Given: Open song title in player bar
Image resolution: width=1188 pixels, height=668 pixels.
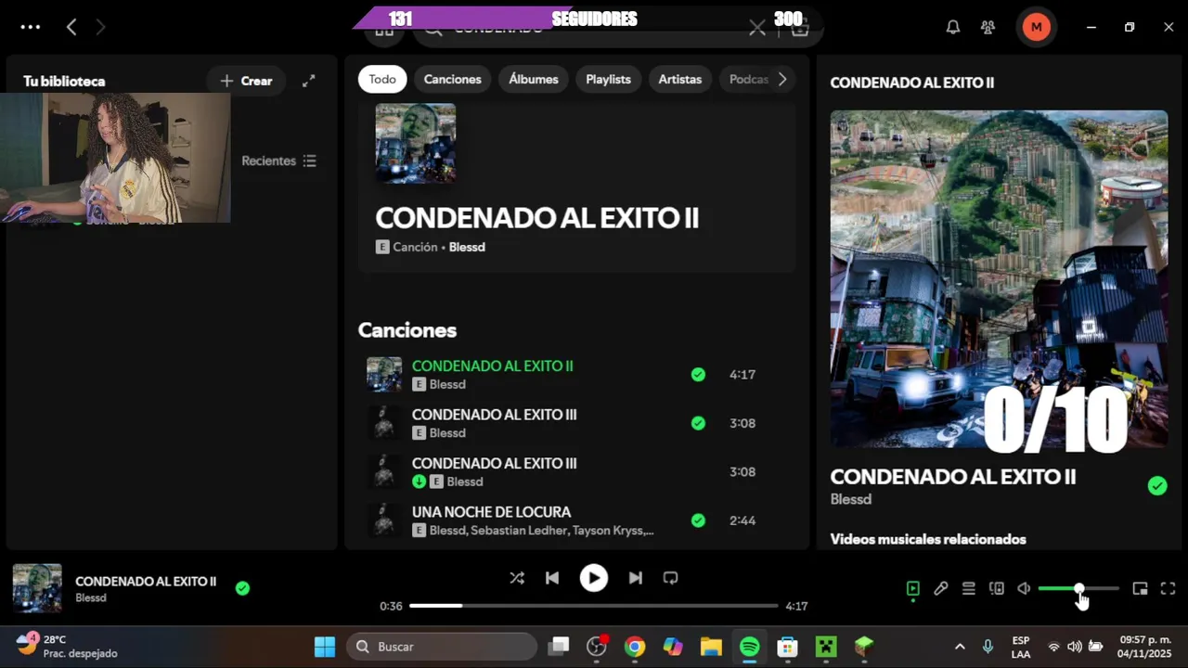Looking at the screenshot, I should [x=146, y=582].
